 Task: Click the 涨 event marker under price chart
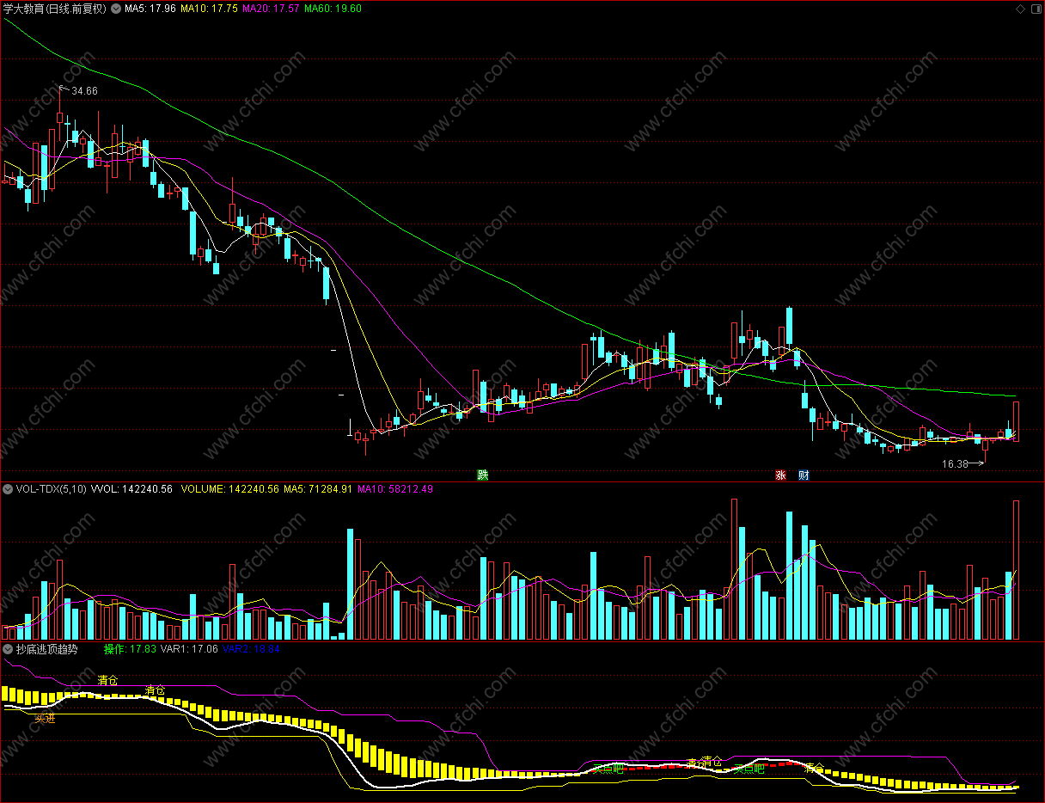click(x=781, y=475)
